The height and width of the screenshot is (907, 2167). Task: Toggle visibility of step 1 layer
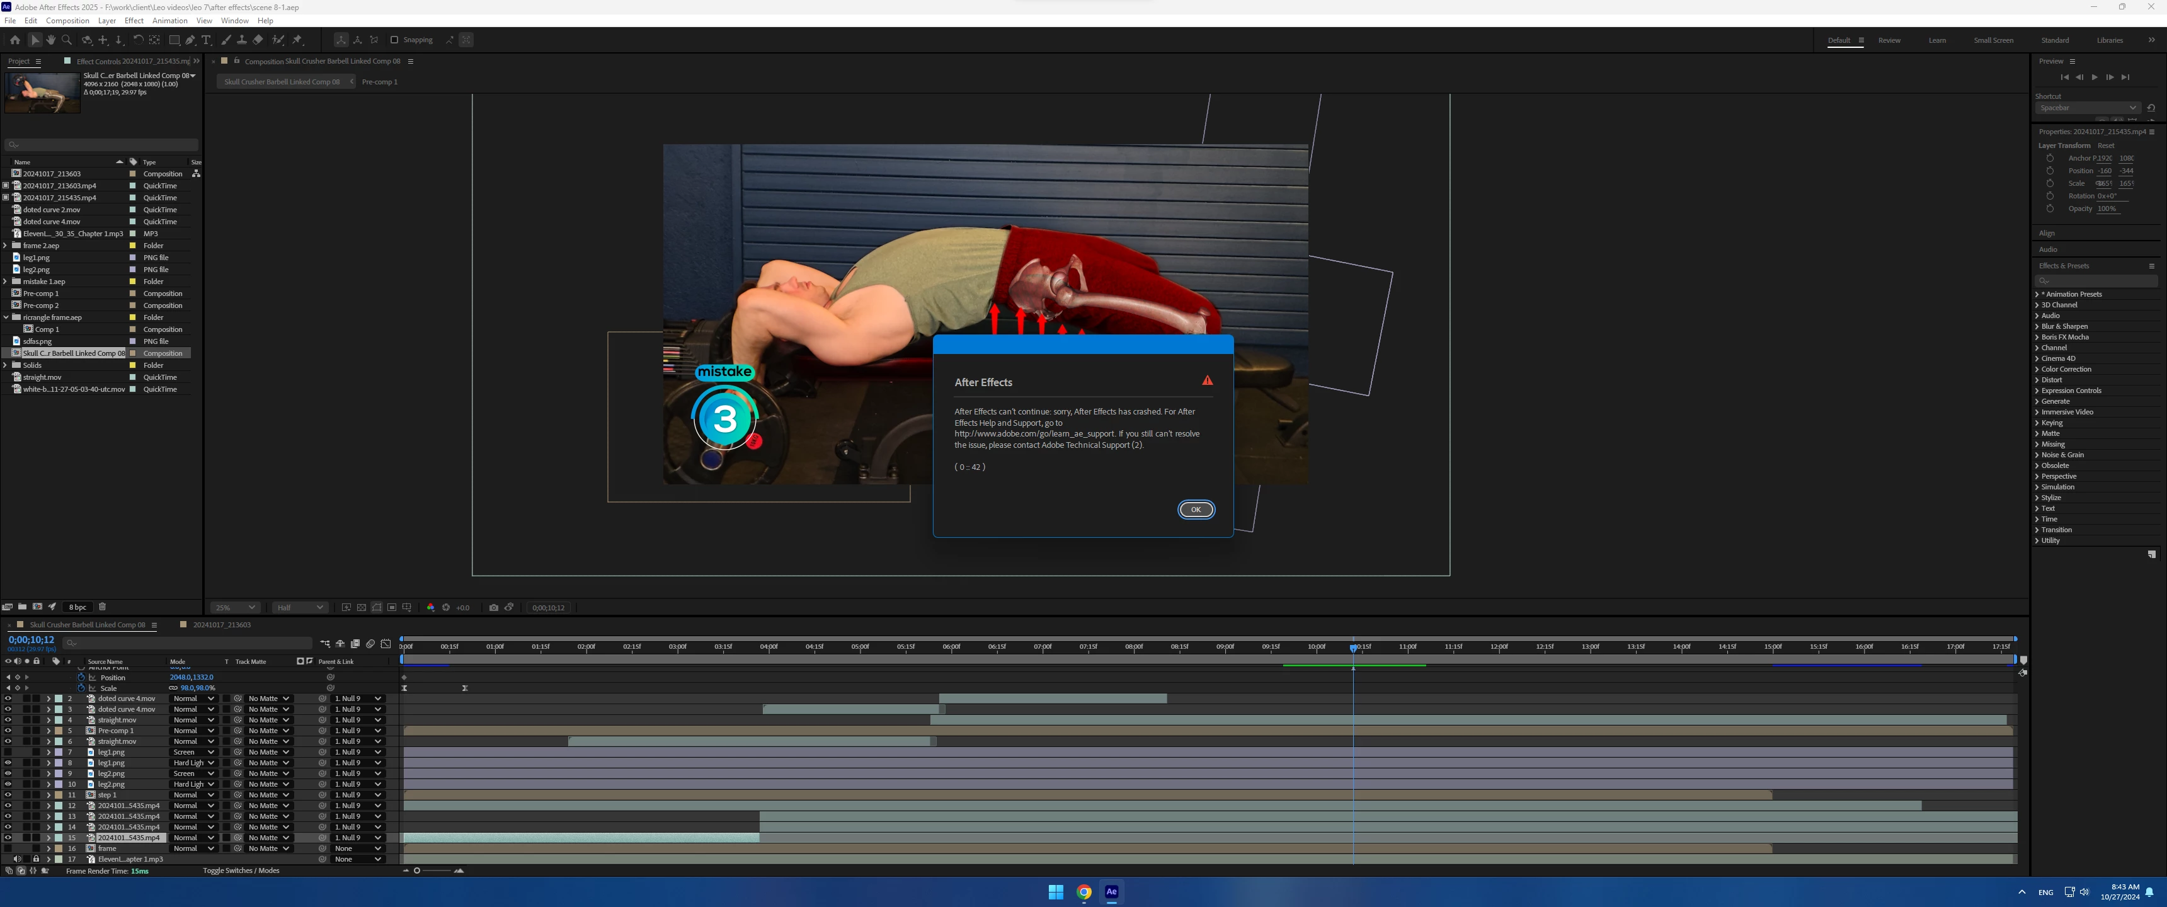click(x=8, y=794)
